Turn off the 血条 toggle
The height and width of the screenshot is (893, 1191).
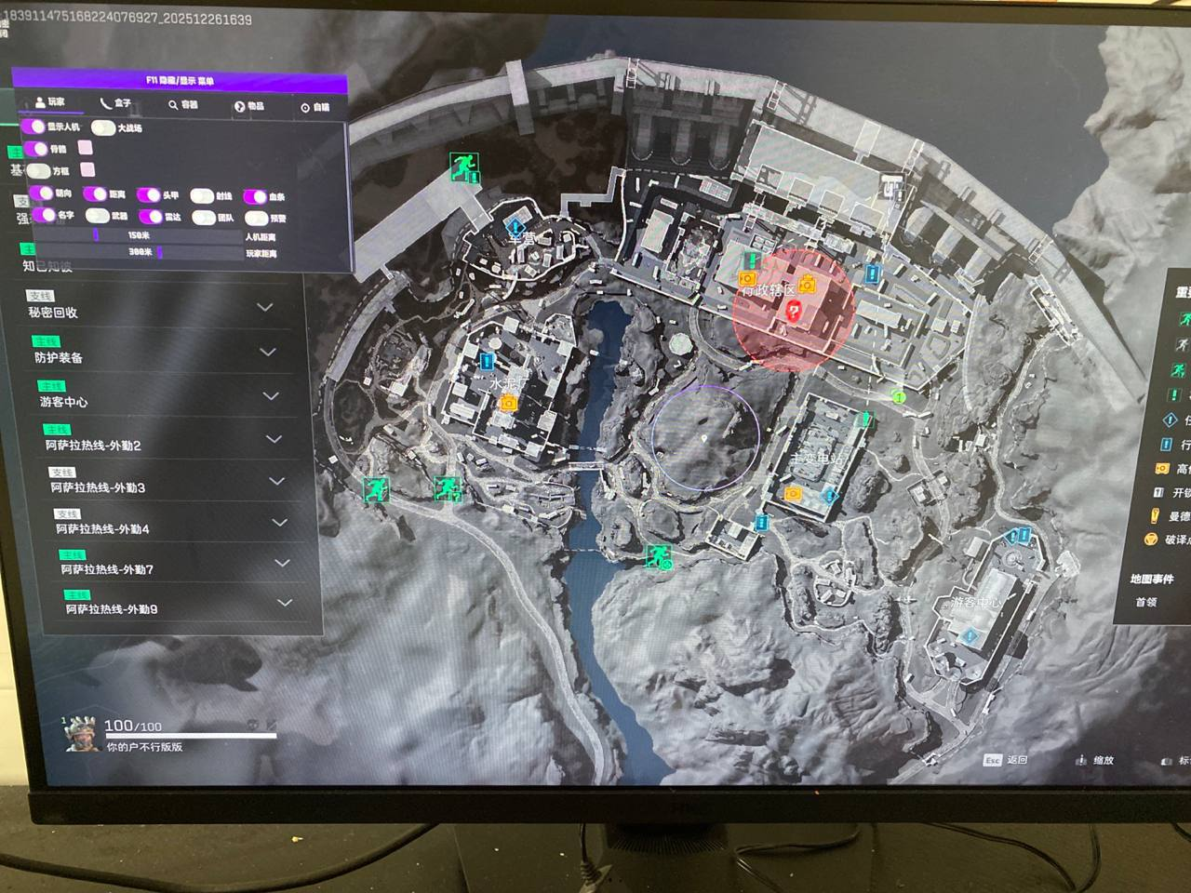(255, 196)
